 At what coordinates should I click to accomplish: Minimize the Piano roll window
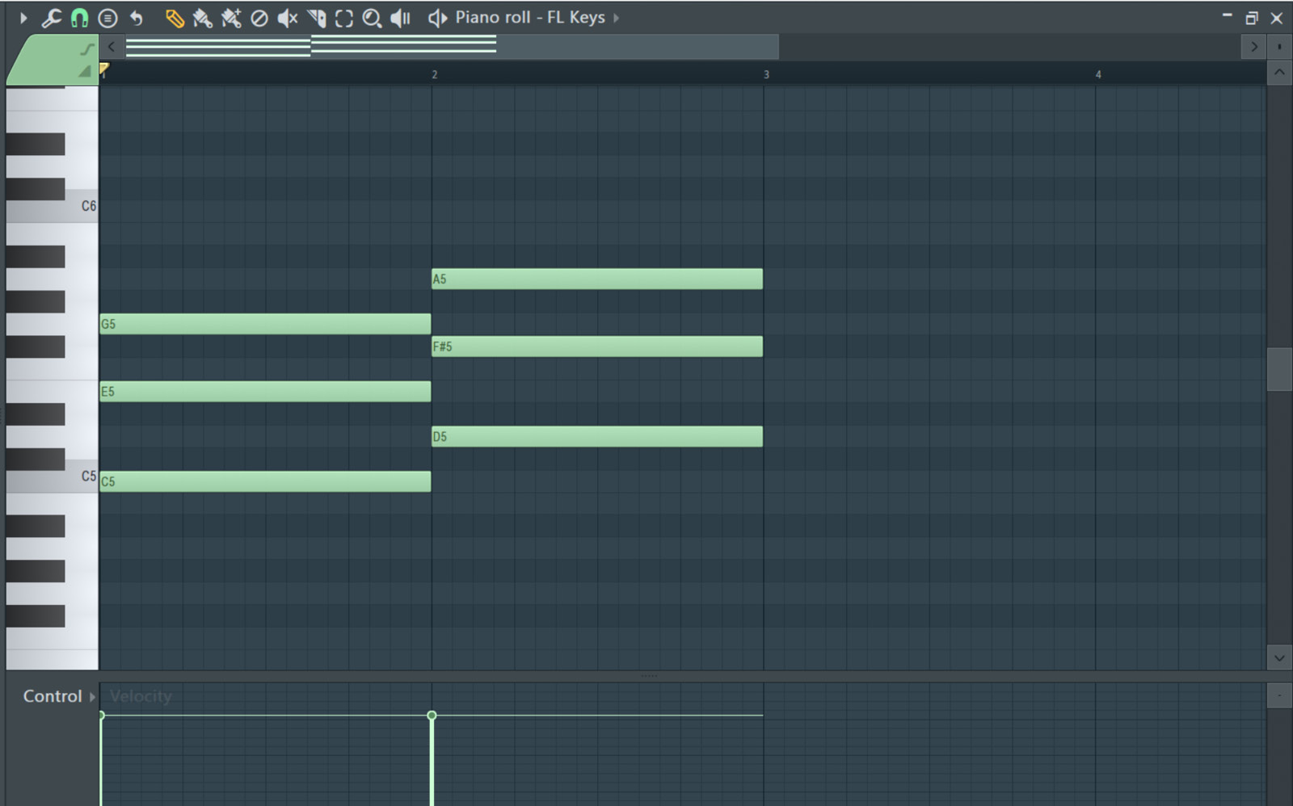[x=1227, y=15]
